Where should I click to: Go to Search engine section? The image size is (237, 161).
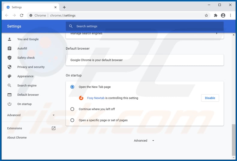pos(27,86)
